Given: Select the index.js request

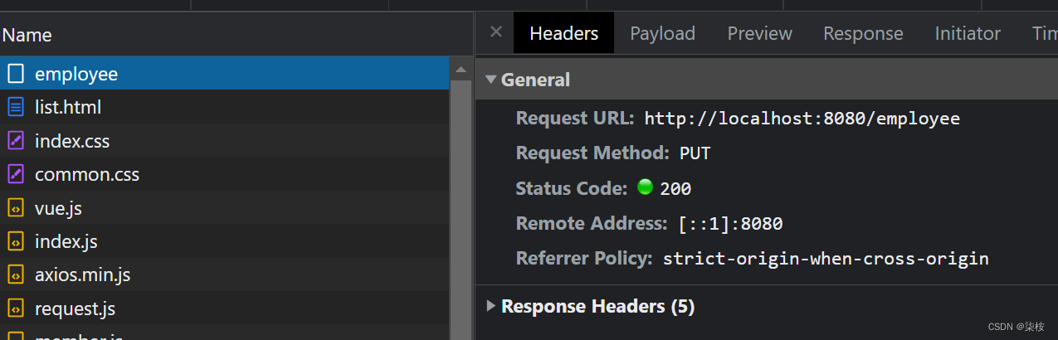Looking at the screenshot, I should 225,241.
